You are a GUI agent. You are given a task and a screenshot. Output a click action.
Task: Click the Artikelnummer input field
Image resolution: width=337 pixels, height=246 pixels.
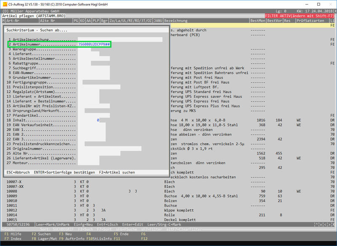click(x=94, y=44)
